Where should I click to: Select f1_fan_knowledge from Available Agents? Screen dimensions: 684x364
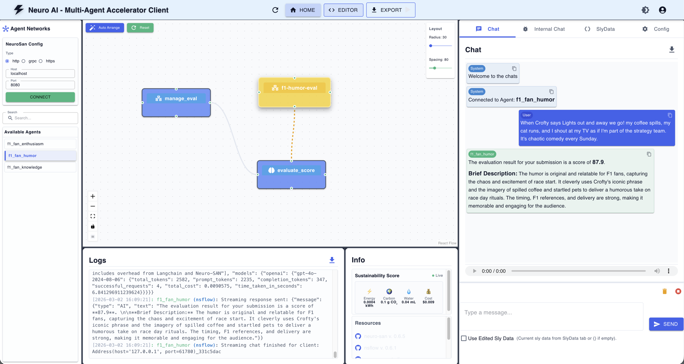tap(40, 167)
